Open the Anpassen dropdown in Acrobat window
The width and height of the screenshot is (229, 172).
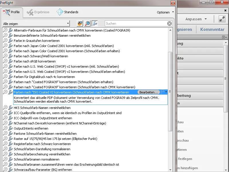pyautogui.click(x=196, y=19)
